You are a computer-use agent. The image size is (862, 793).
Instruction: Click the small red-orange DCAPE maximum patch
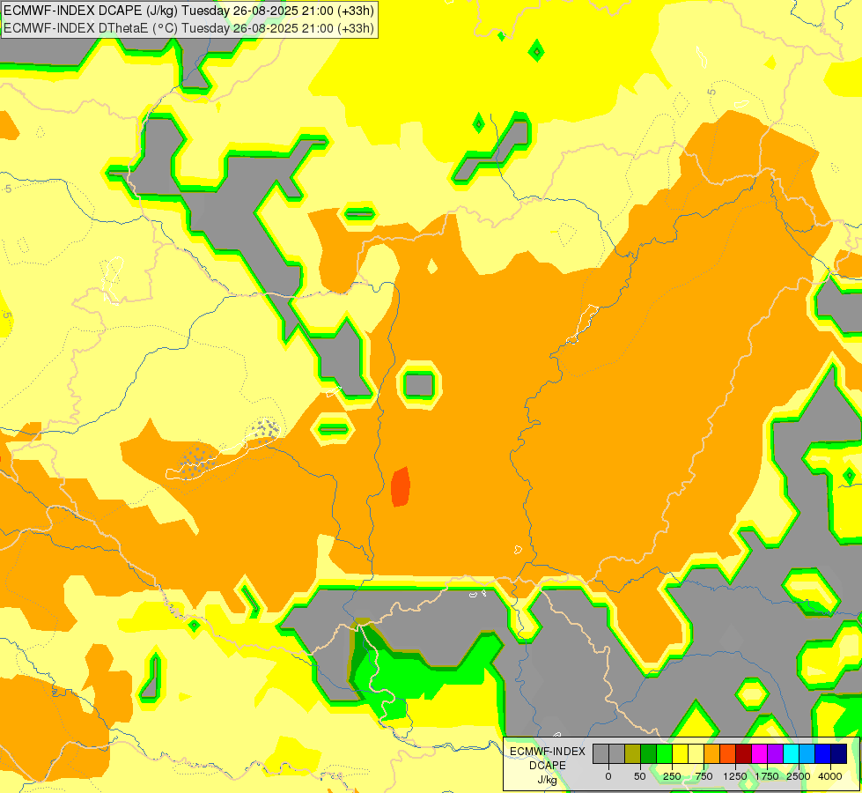pyautogui.click(x=401, y=487)
